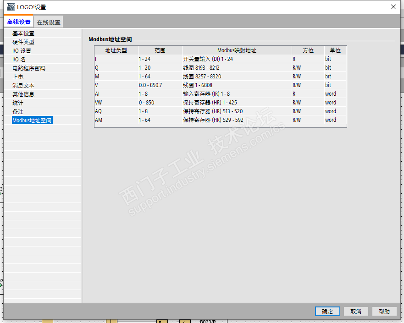This screenshot has width=404, height=323.
Task: Select the 上电 settings entry
Action: pos(18,77)
